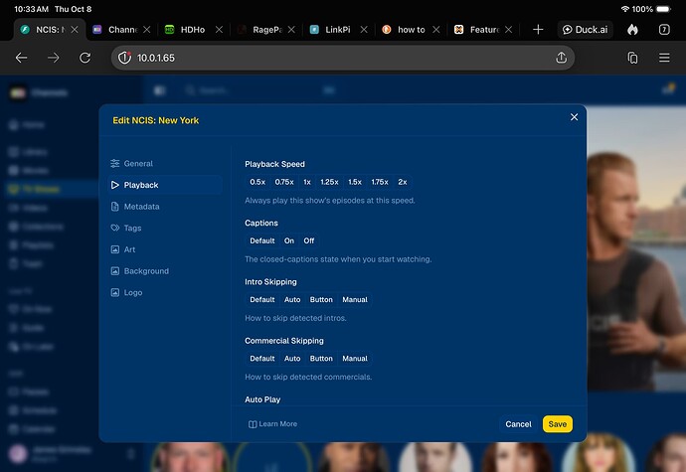The height and width of the screenshot is (472, 686).
Task: Click the Playback section play icon
Action: coord(115,185)
